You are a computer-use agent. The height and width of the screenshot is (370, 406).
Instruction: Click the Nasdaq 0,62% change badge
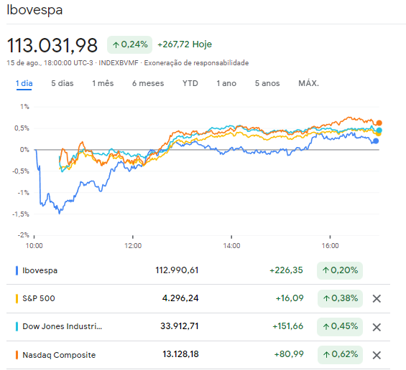[340, 354]
